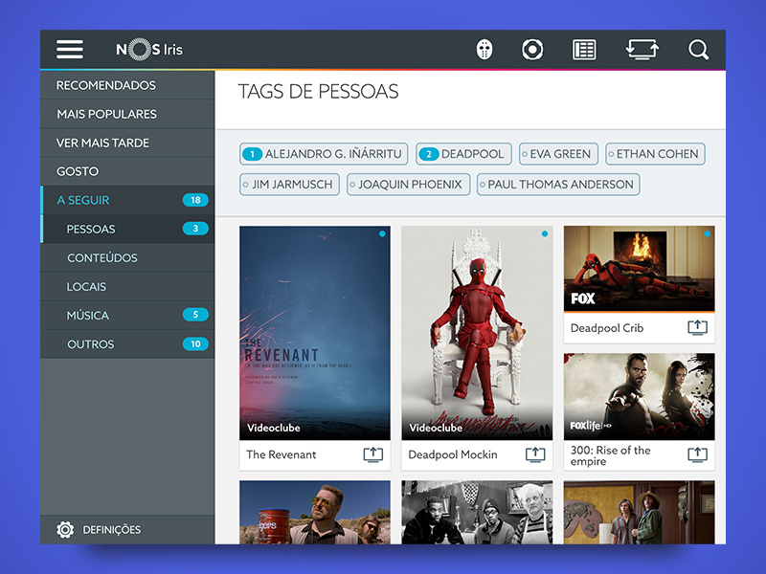Toggle the Deadpool tag

[463, 154]
